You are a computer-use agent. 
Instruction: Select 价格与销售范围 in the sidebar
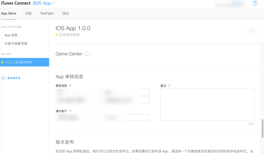pos(16,44)
